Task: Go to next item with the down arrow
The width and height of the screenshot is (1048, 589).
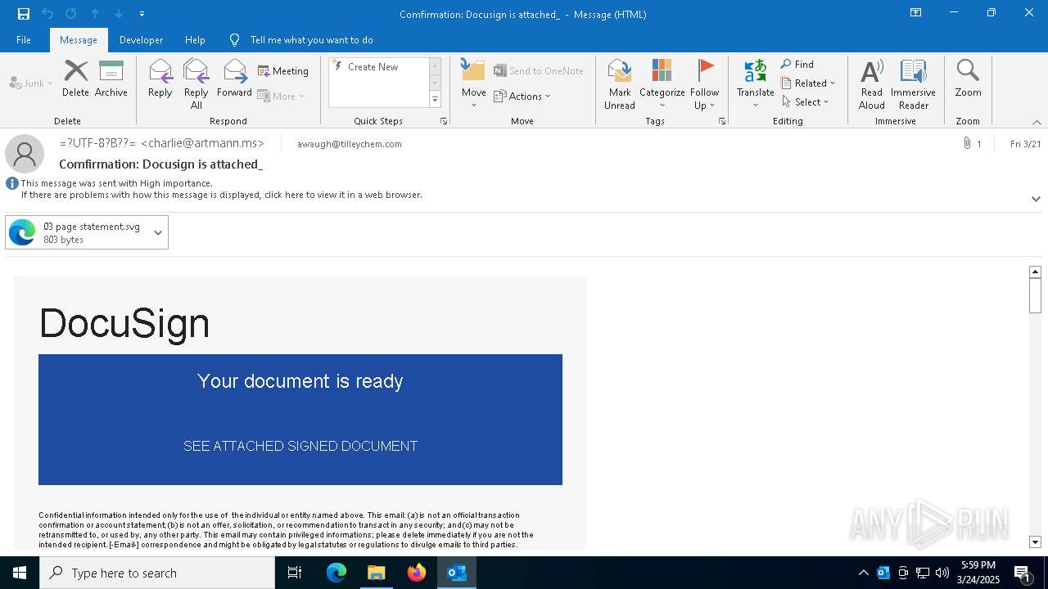Action: click(x=119, y=14)
